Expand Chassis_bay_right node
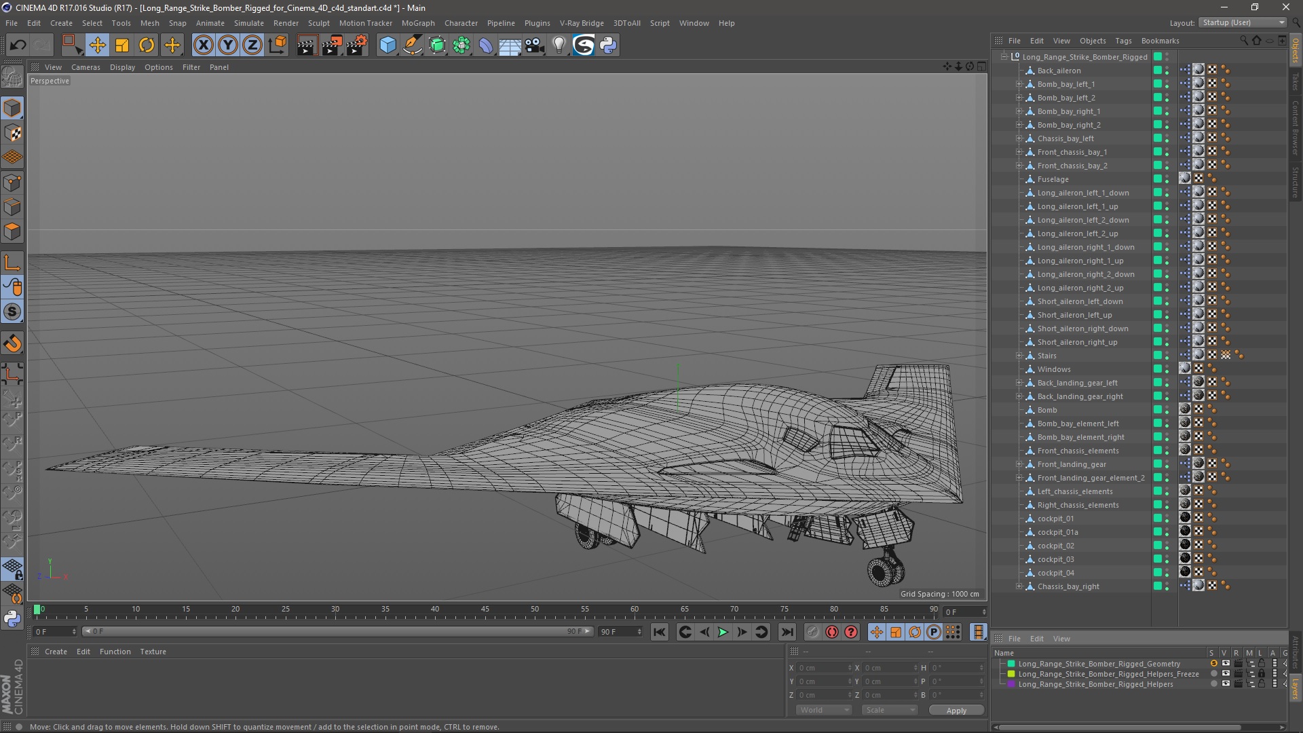This screenshot has height=733, width=1303. coord(1019,586)
